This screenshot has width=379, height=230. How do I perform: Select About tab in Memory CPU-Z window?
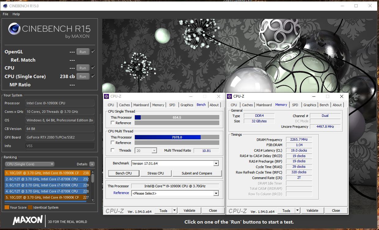coord(337,105)
